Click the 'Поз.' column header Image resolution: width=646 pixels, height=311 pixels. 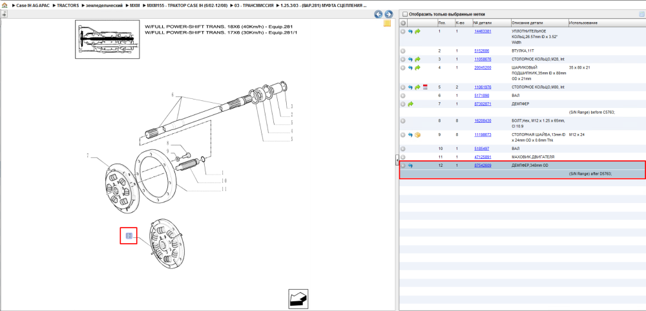point(446,23)
